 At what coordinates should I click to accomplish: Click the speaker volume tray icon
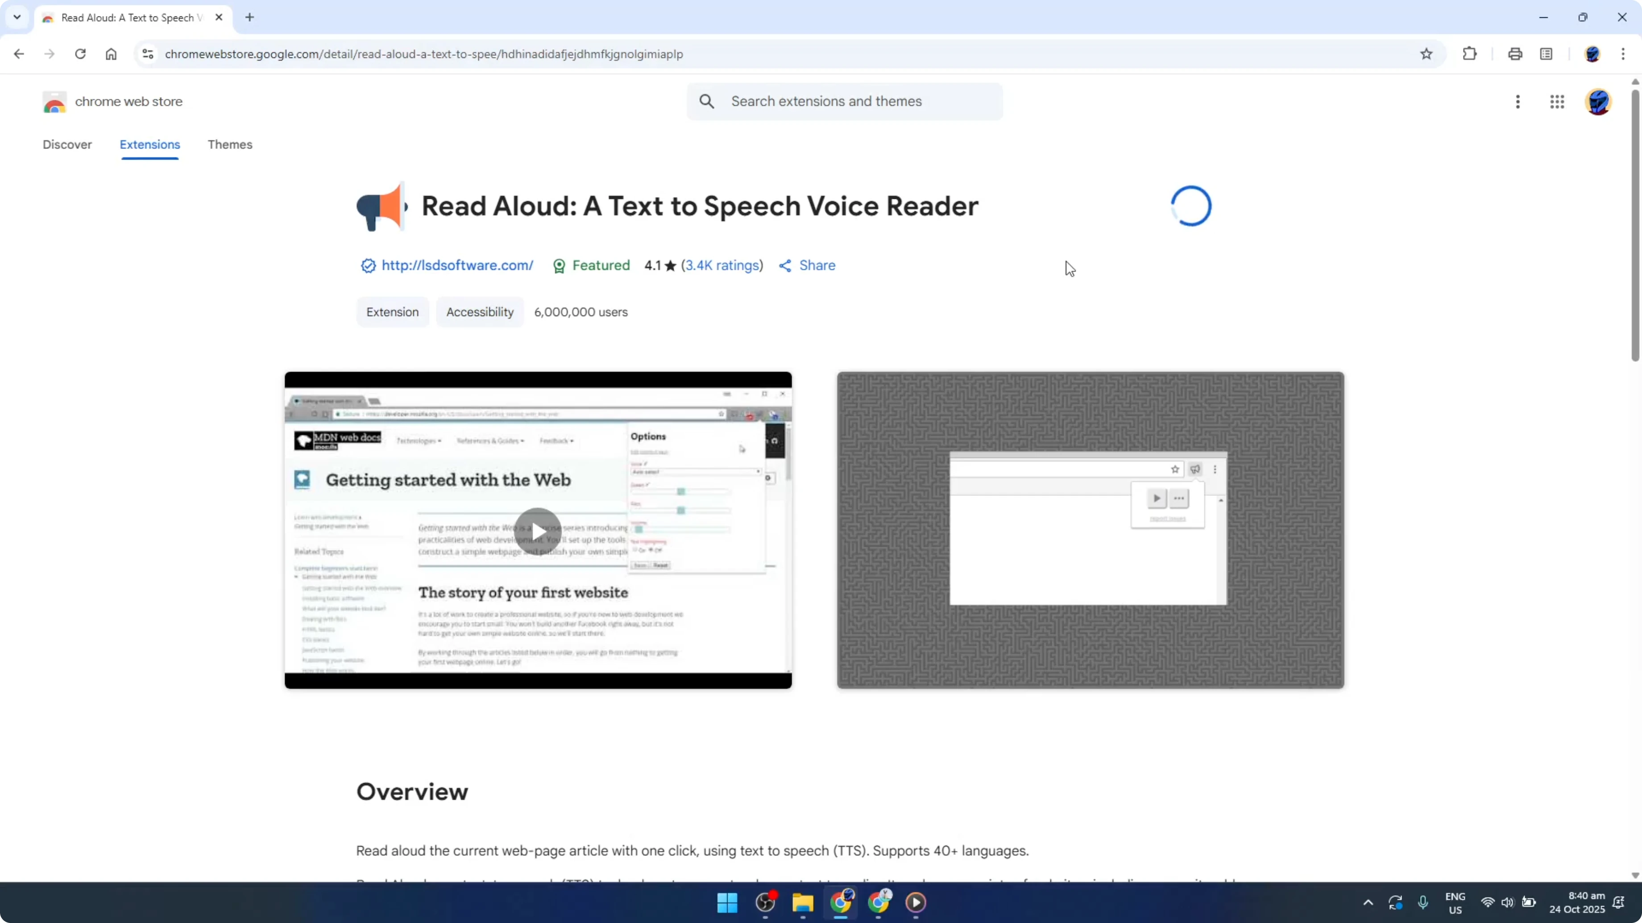click(1508, 902)
